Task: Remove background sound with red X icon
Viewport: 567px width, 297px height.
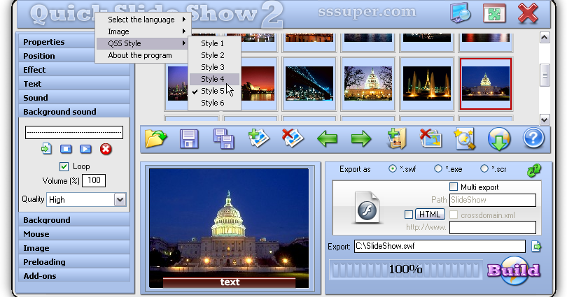Action: click(106, 149)
